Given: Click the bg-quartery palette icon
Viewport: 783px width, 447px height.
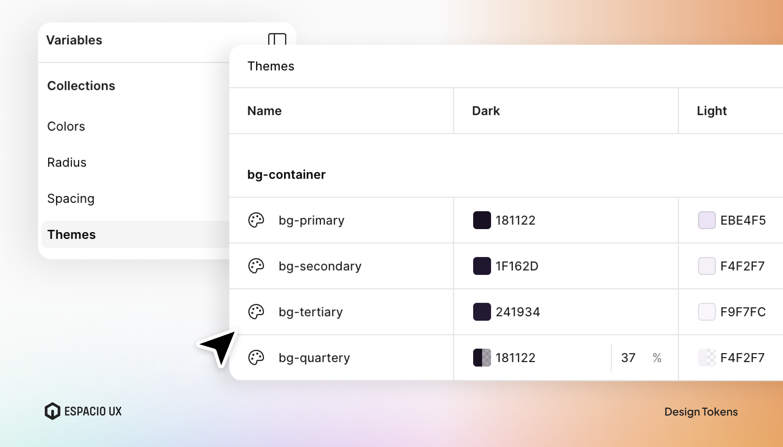Looking at the screenshot, I should click(256, 357).
